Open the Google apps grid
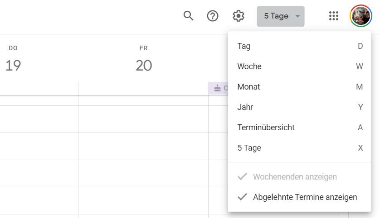This screenshot has height=218, width=380. [x=334, y=16]
